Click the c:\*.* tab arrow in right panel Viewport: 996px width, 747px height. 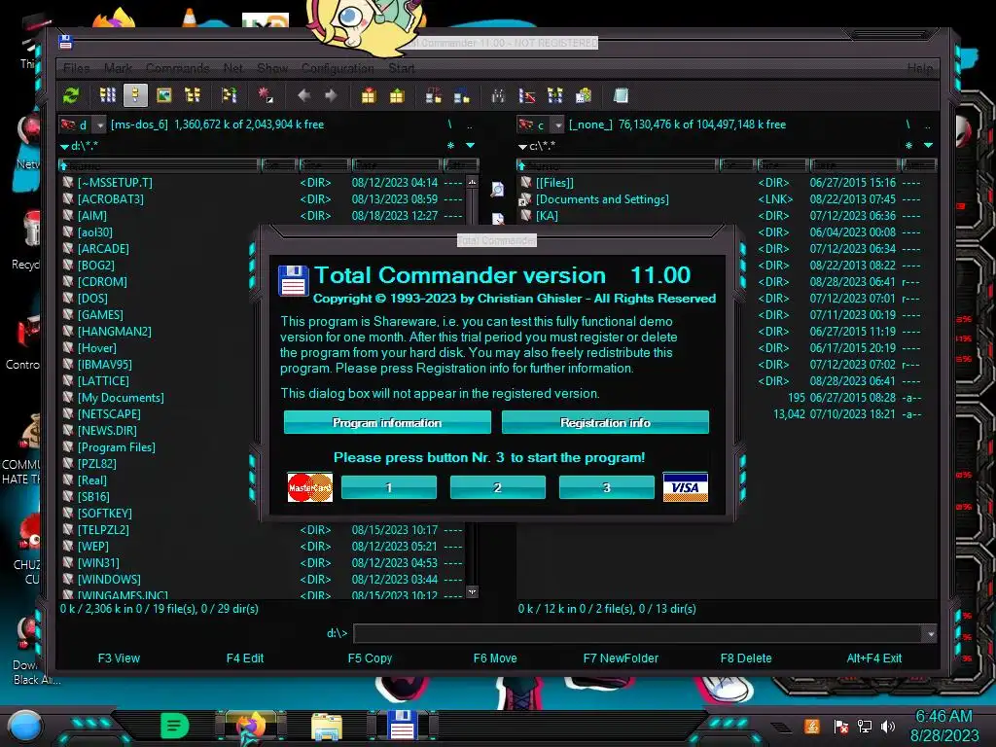point(522,147)
